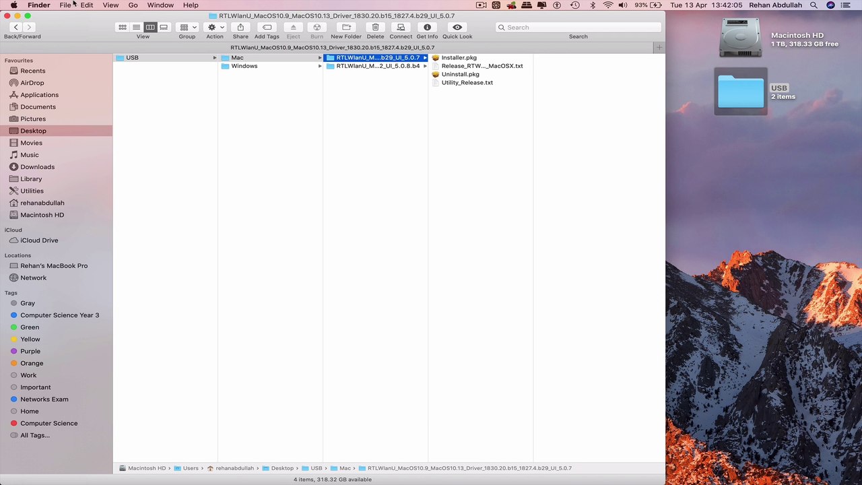Click the Add Tags toolbar icon
The image size is (862, 485).
click(x=267, y=28)
